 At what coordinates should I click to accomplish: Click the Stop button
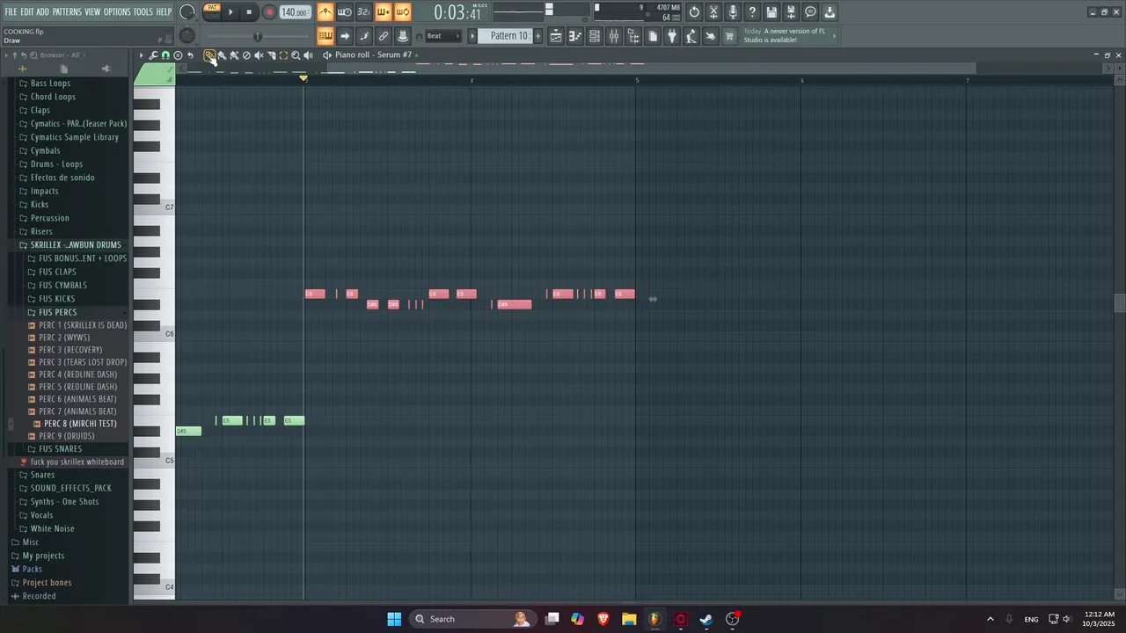(x=249, y=12)
